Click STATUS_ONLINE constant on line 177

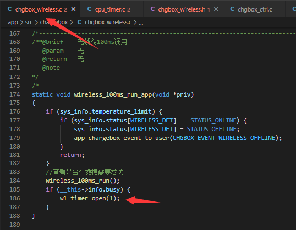213,120
